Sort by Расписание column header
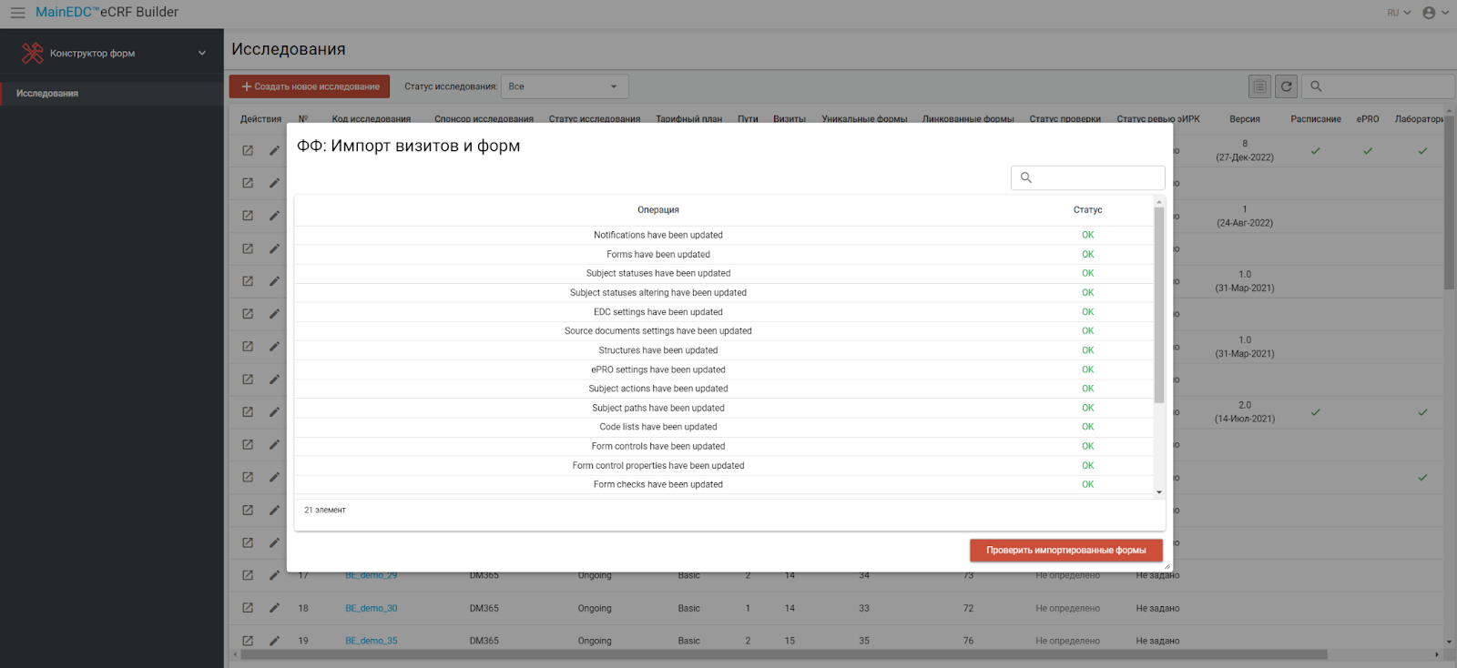Screen dimensions: 1457x668 [x=1316, y=119]
